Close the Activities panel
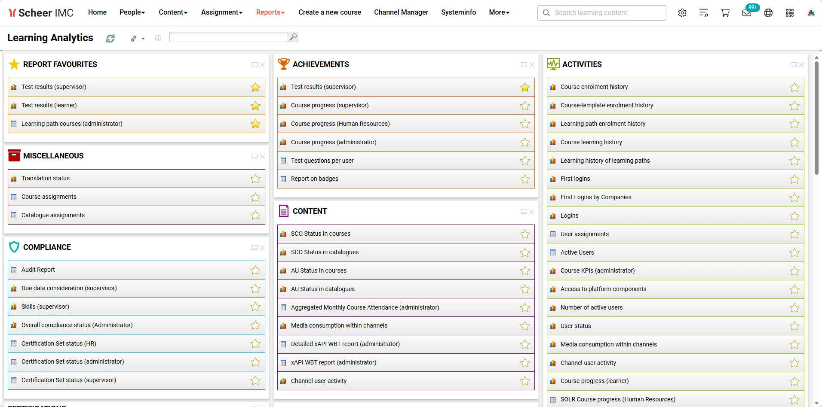The image size is (822, 407). point(801,65)
